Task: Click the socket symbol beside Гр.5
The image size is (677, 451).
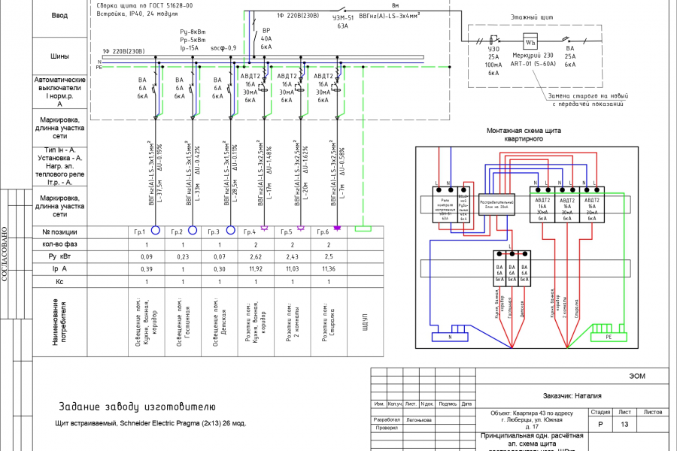Action: coord(301,228)
